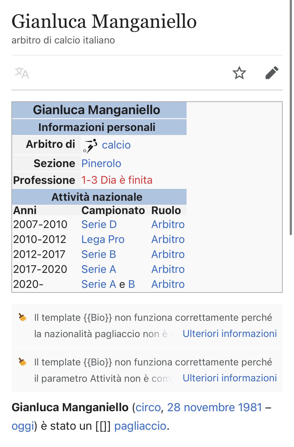
Task: Expand Ulteriori informazioni for Attività warning
Action: point(230,378)
